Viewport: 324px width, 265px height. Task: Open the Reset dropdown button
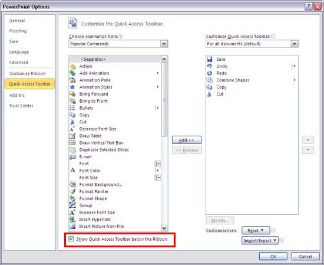(256, 230)
